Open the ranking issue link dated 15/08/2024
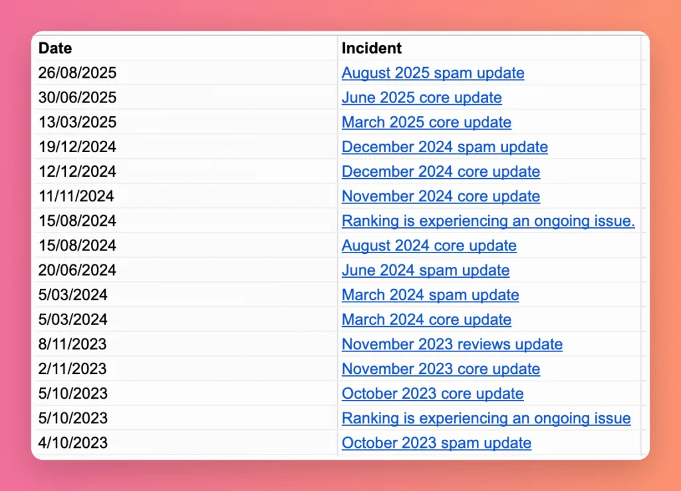 488,221
